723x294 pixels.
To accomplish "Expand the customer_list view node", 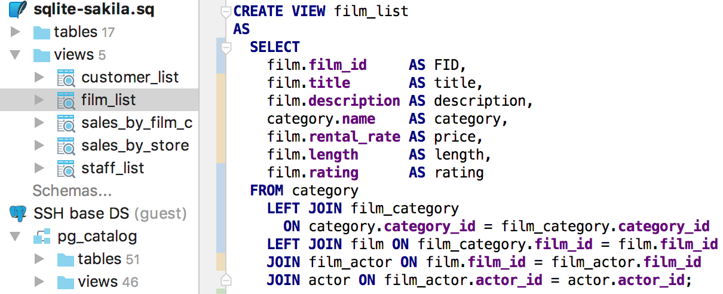I will 39,78.
